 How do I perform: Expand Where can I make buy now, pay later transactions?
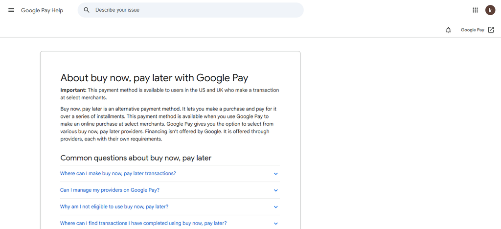[x=170, y=173]
